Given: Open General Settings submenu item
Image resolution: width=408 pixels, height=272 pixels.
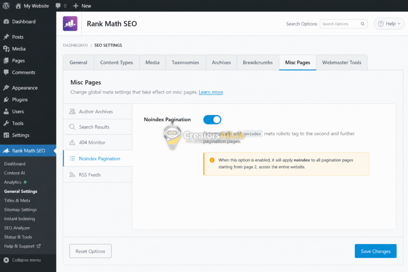Looking at the screenshot, I should click(21, 192).
